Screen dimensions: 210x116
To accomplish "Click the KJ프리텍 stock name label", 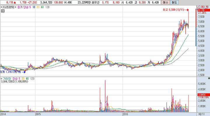I will point(8,7).
